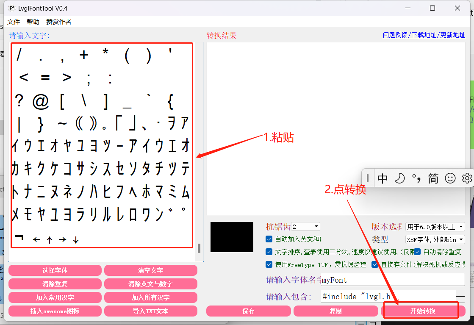Image resolution: width=474 pixels, height=325 pixels.
Task: Click the 选择字体 button
Action: click(x=55, y=270)
